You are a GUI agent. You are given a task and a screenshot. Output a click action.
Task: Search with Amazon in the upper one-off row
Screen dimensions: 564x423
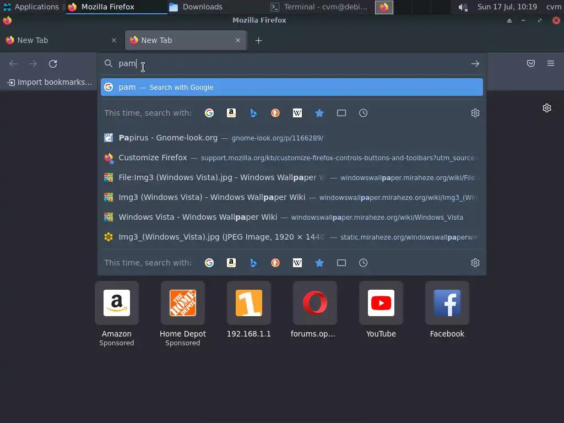pos(231,113)
